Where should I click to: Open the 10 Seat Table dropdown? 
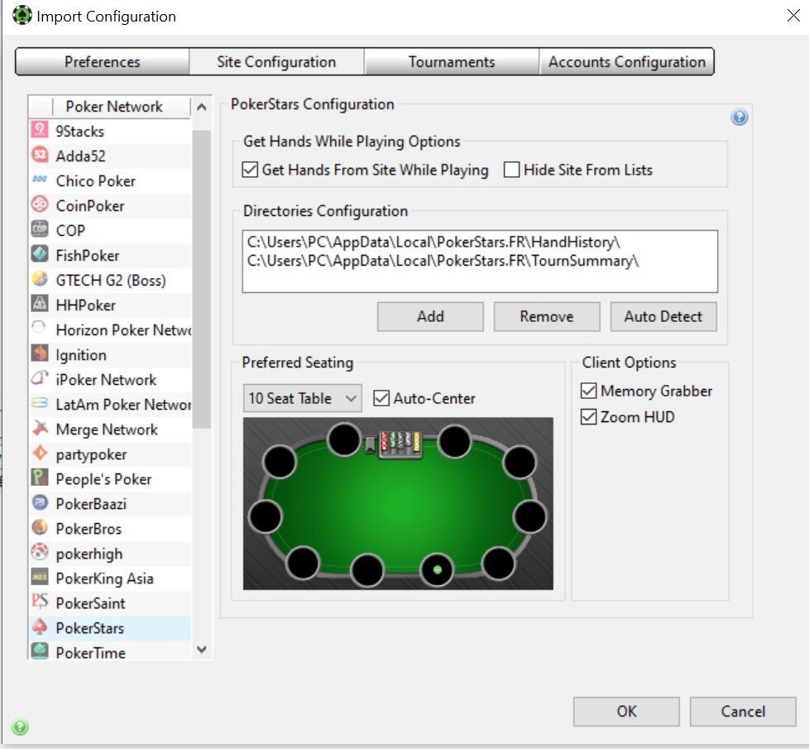click(303, 398)
